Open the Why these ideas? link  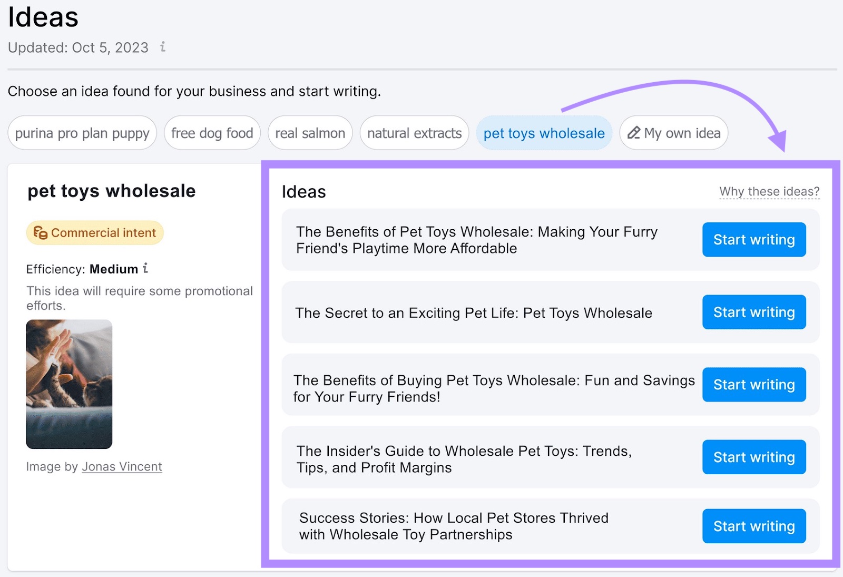click(769, 191)
